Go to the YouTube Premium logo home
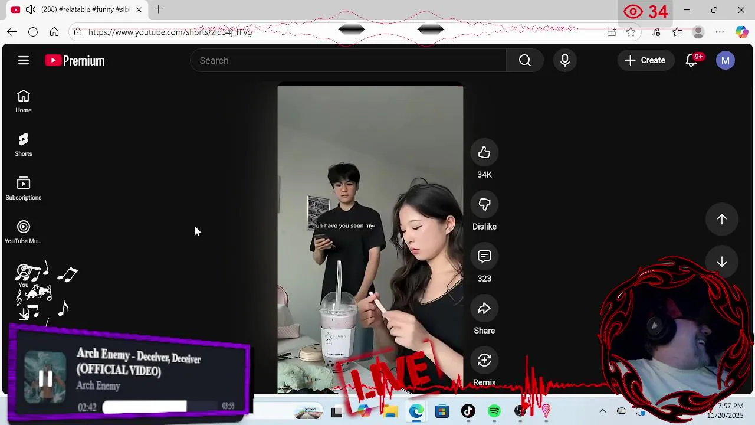This screenshot has width=755, height=425. [75, 60]
